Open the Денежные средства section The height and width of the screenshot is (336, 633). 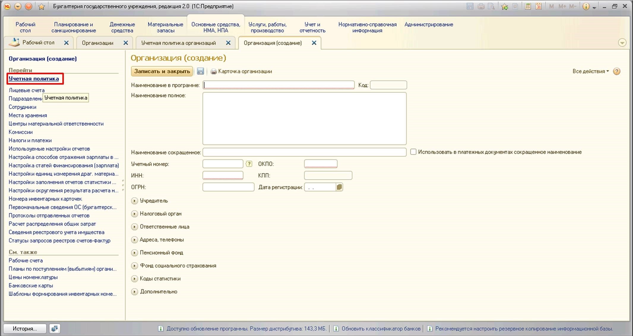(x=122, y=27)
